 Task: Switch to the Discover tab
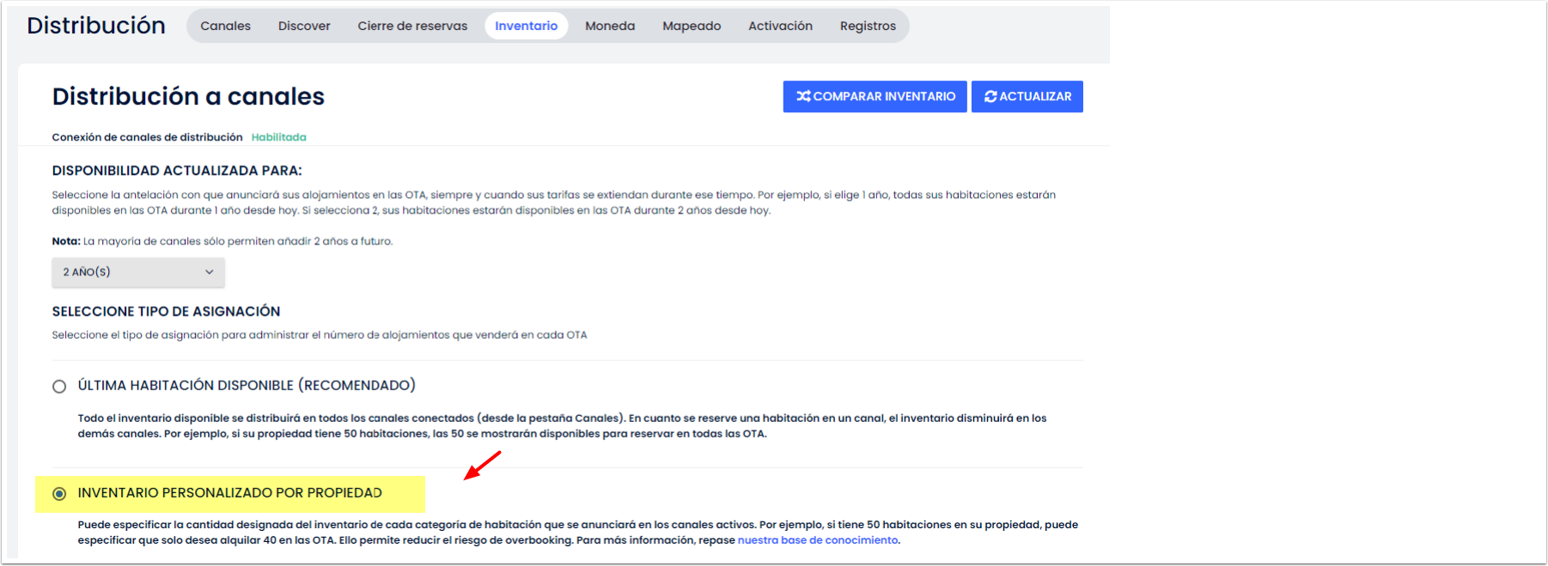pos(304,26)
